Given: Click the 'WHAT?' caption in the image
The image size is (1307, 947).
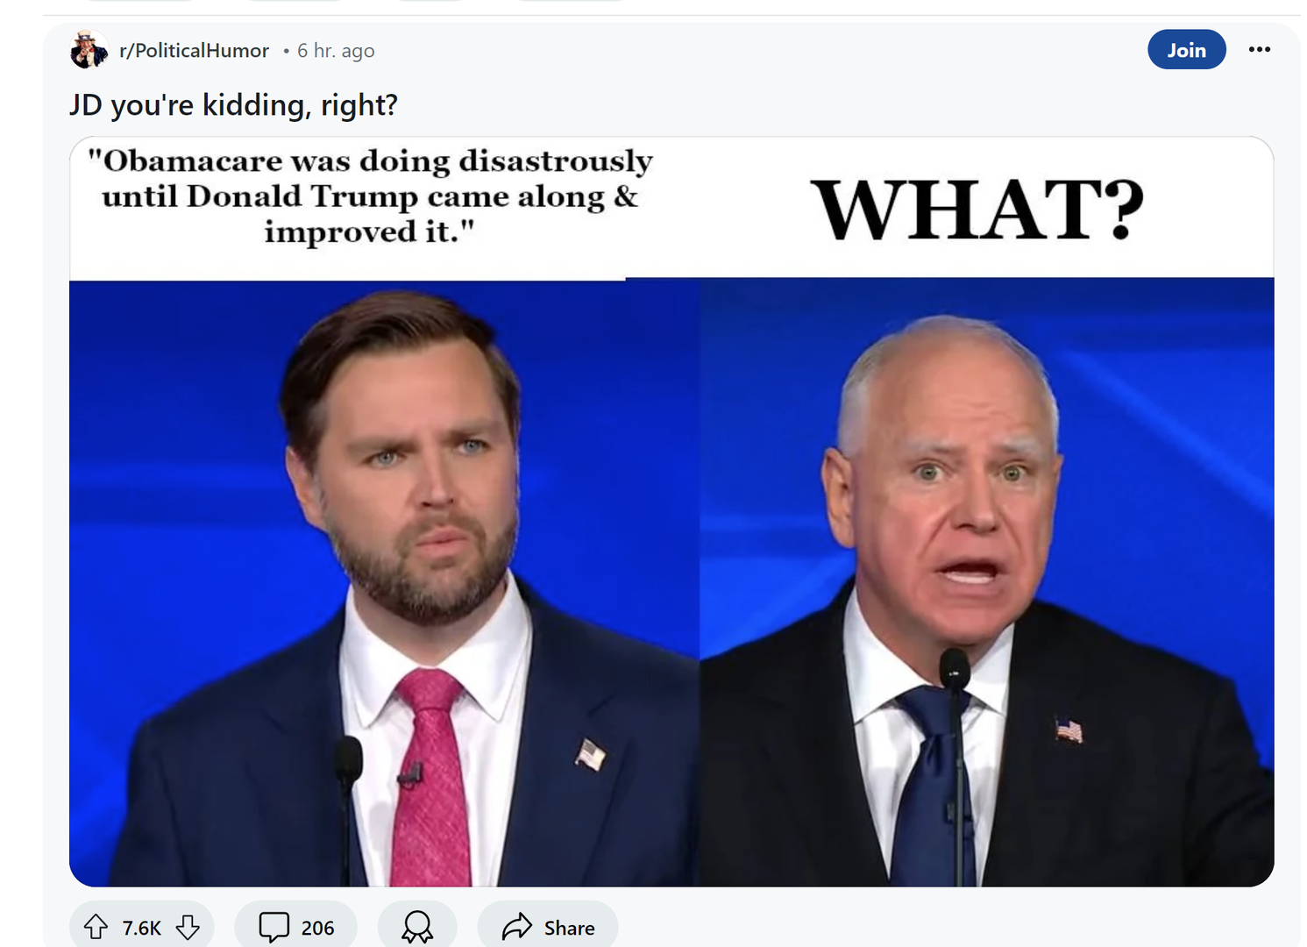Looking at the screenshot, I should tap(977, 209).
